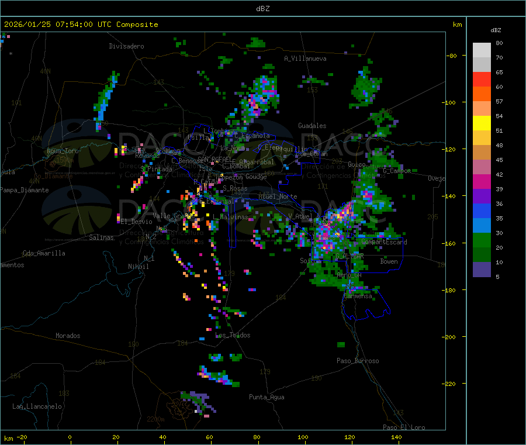Click the 65 dBZ gray swatch in legend
The image size is (526, 445).
click(482, 65)
